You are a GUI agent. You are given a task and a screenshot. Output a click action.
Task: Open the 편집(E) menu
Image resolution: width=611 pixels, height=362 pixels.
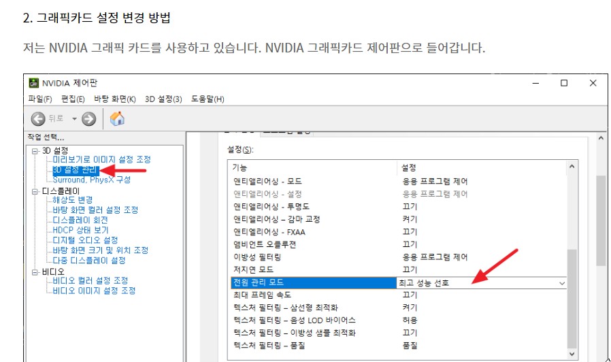pyautogui.click(x=73, y=99)
